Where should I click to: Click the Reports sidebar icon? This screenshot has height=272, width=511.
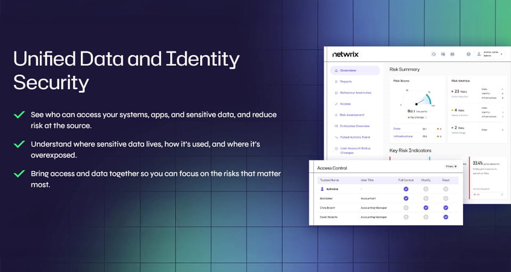335,82
